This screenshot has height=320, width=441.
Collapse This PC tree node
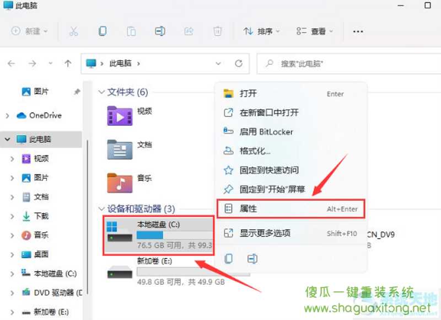[7, 139]
